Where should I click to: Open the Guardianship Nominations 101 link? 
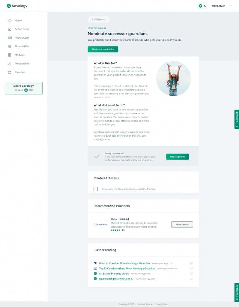point(117,279)
